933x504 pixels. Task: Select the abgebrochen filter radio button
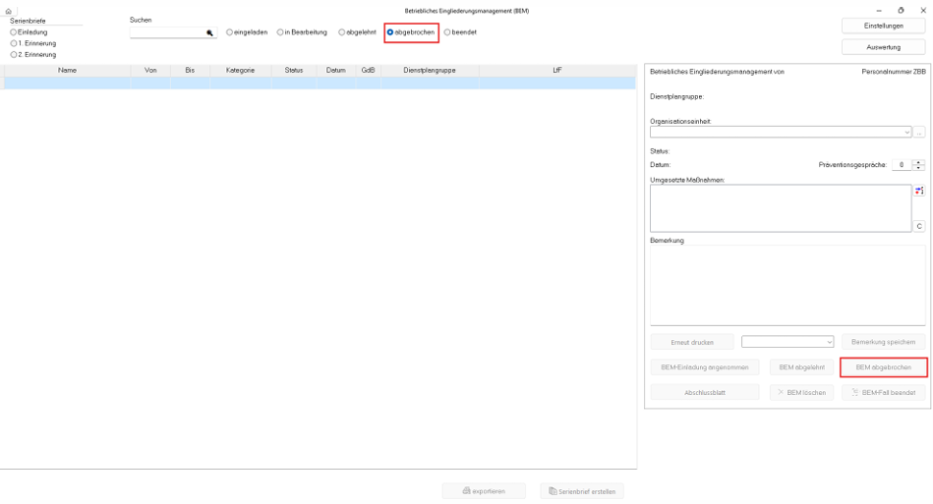point(390,32)
